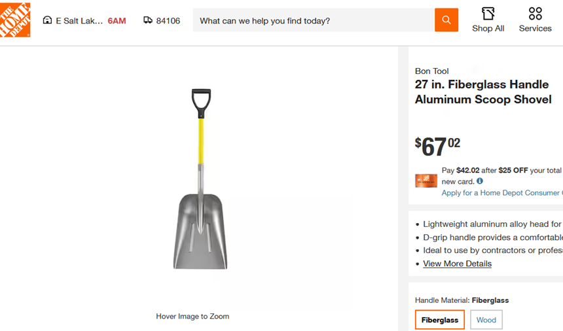563x331 pixels.
Task: Click the Home Depot credit card image
Action: 426,181
